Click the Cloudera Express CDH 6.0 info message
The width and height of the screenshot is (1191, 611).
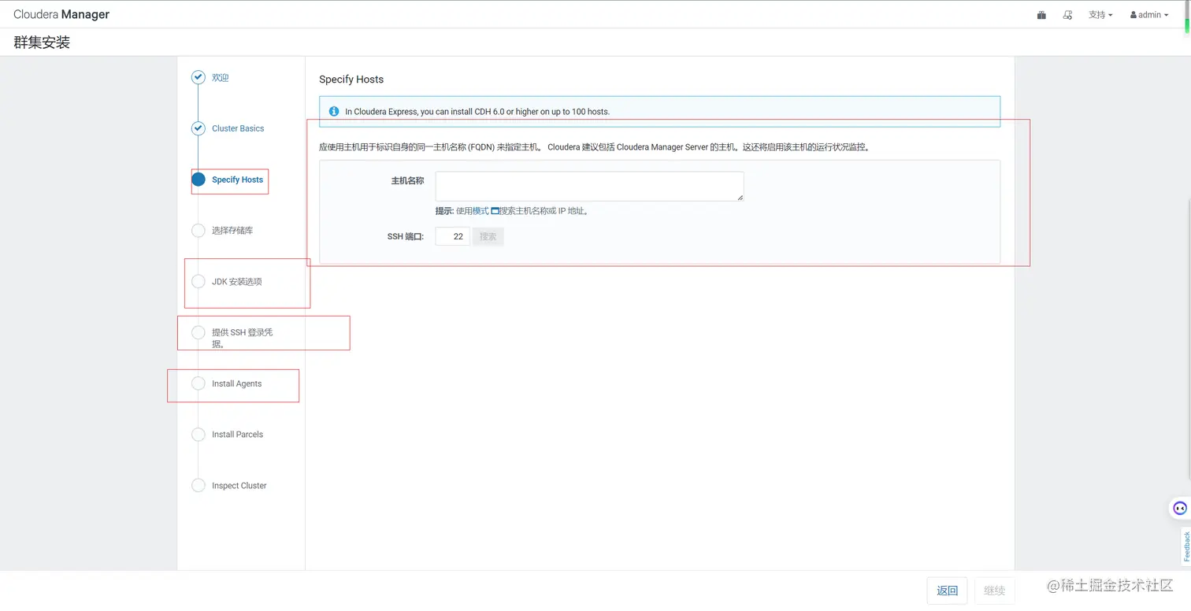(x=477, y=112)
